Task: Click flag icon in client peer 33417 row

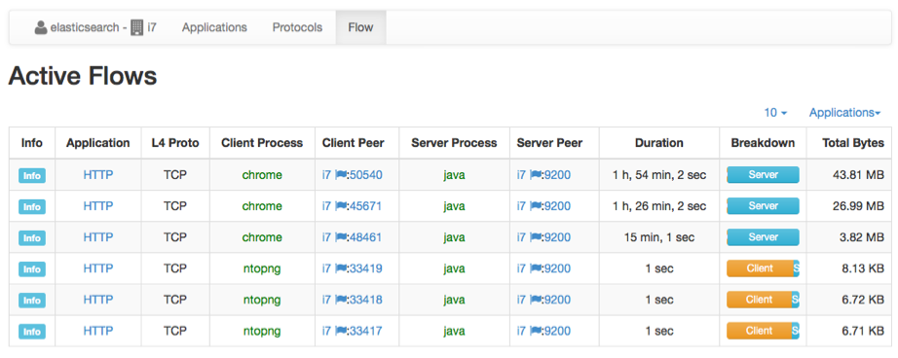Action: click(x=341, y=331)
